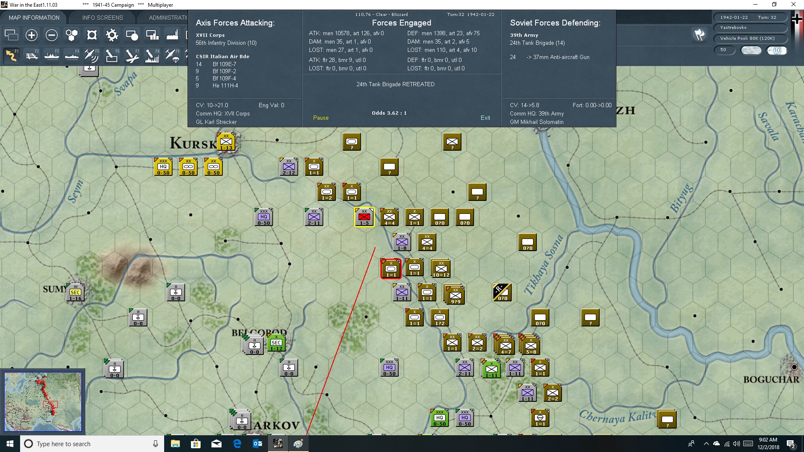Click the rectangle-with-circle toolbar icon

pos(132,35)
